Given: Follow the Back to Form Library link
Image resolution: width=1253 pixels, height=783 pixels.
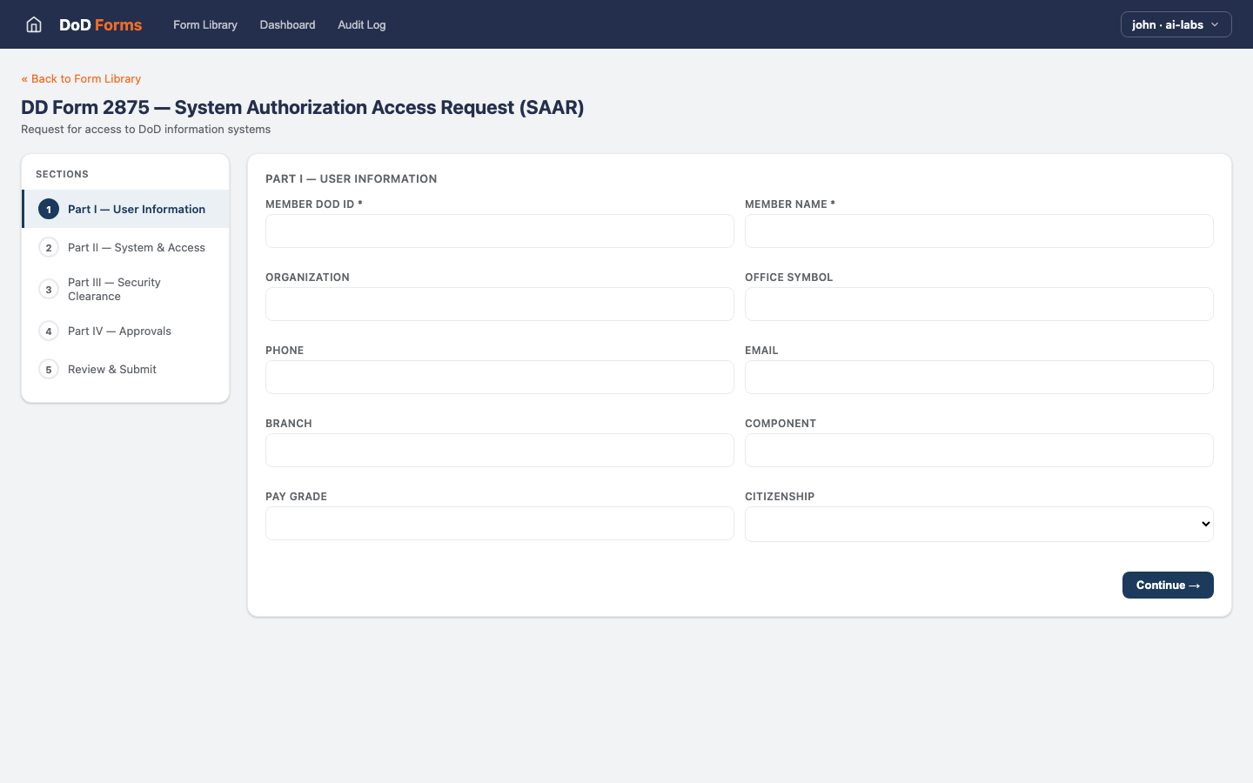Looking at the screenshot, I should click(x=81, y=78).
